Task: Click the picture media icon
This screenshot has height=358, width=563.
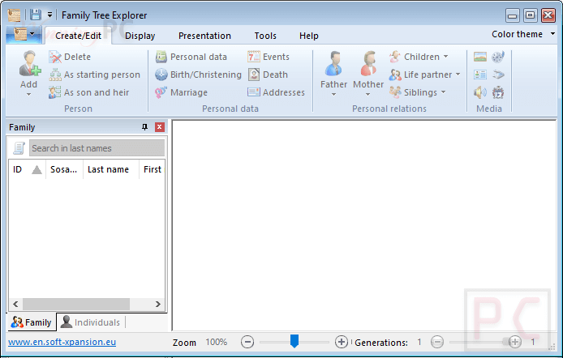Action: (480, 57)
